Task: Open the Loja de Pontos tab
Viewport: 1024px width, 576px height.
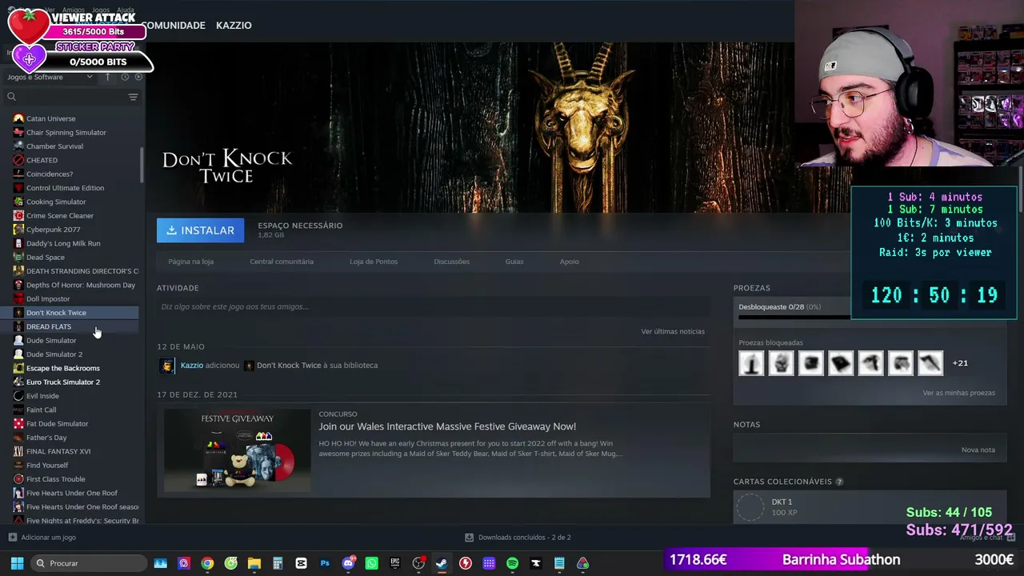Action: click(374, 262)
